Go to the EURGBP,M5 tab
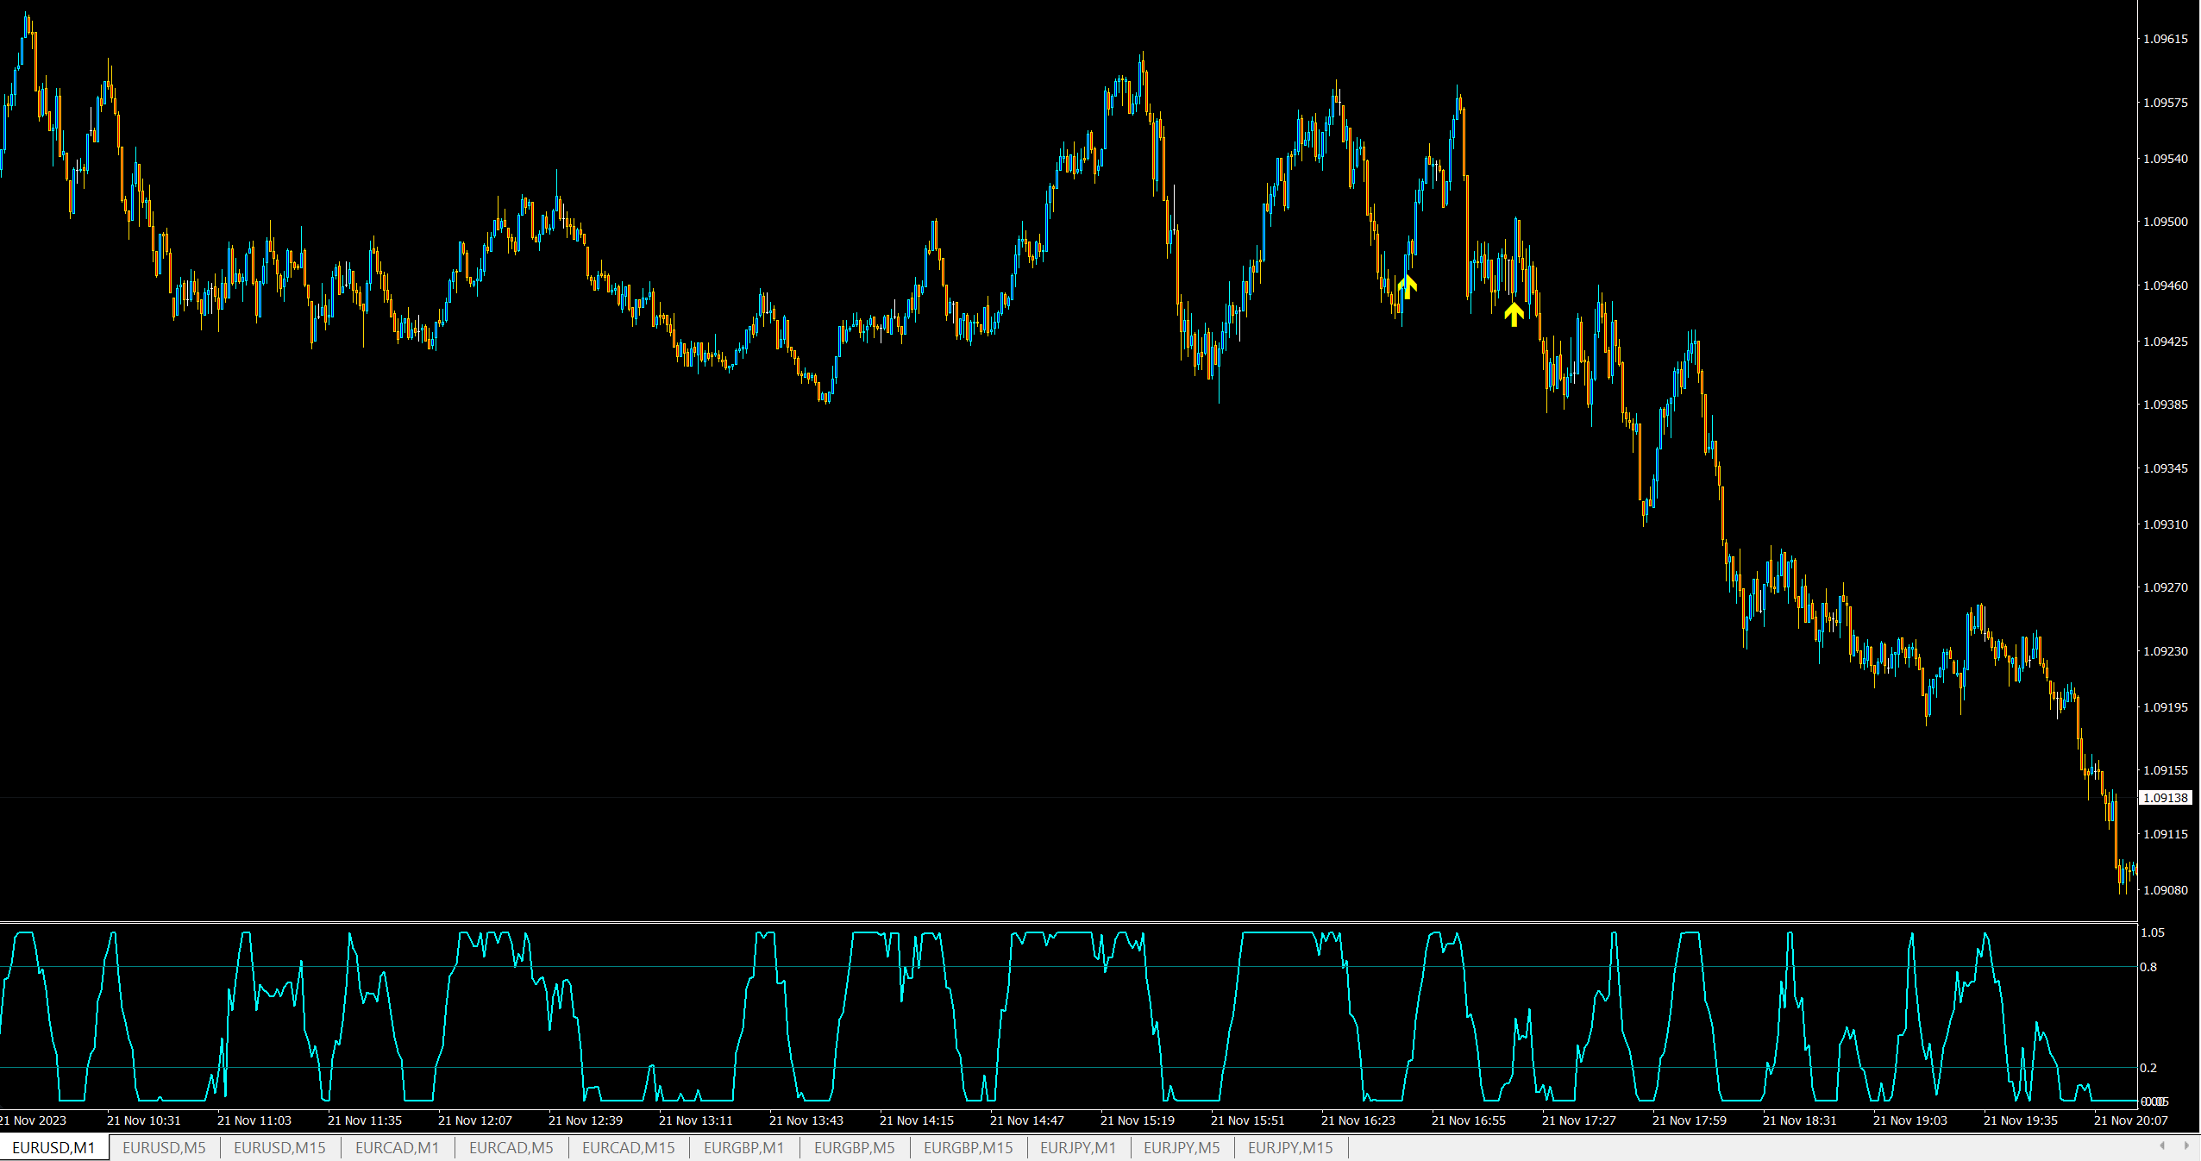 pyautogui.click(x=854, y=1147)
